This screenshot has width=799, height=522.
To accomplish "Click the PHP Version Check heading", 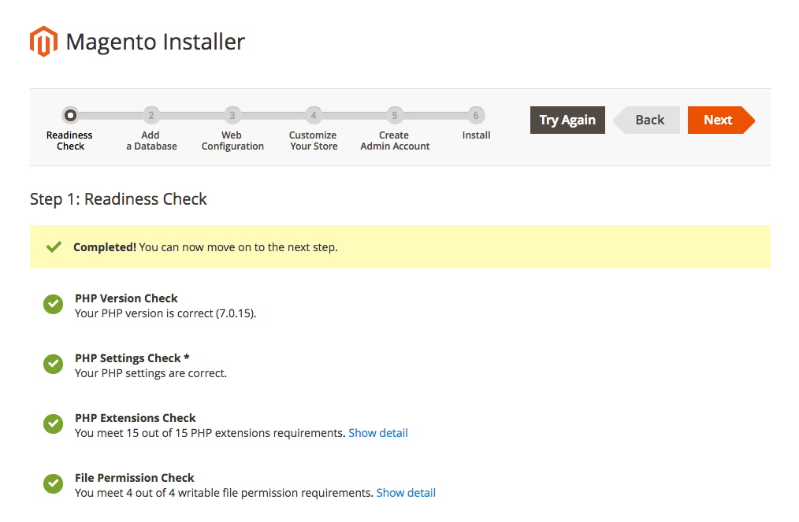I will point(126,298).
